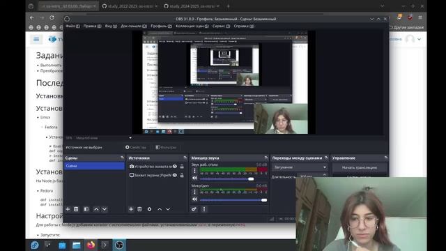Viewport: 446px width, 251px height.
Task: Open the browser tab list dropdown
Action: click(x=382, y=6)
